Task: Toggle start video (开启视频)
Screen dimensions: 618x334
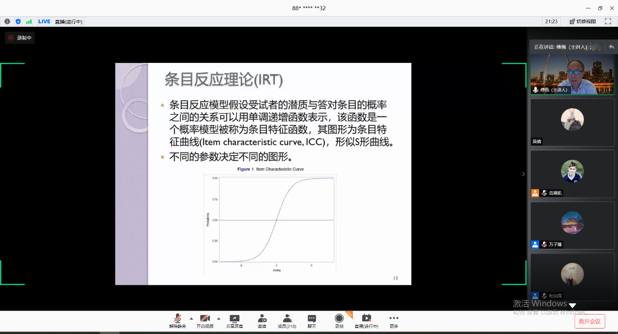Action: [x=205, y=321]
